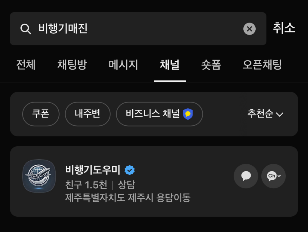Open the 비행기도우미 channel name link
The image size is (308, 232).
(x=93, y=170)
